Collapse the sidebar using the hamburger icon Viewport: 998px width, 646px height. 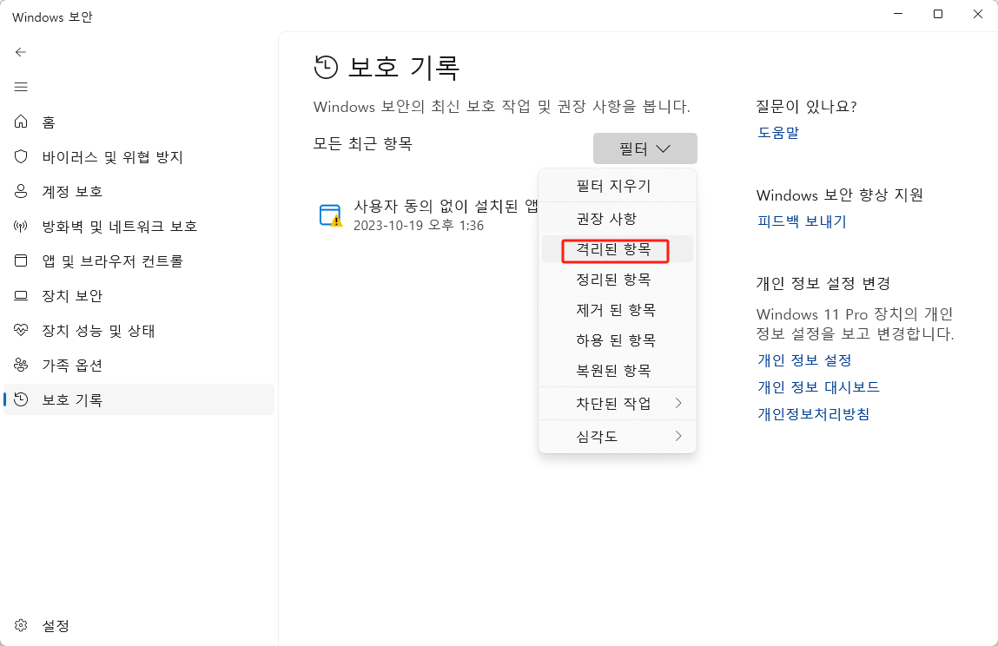pyautogui.click(x=21, y=87)
